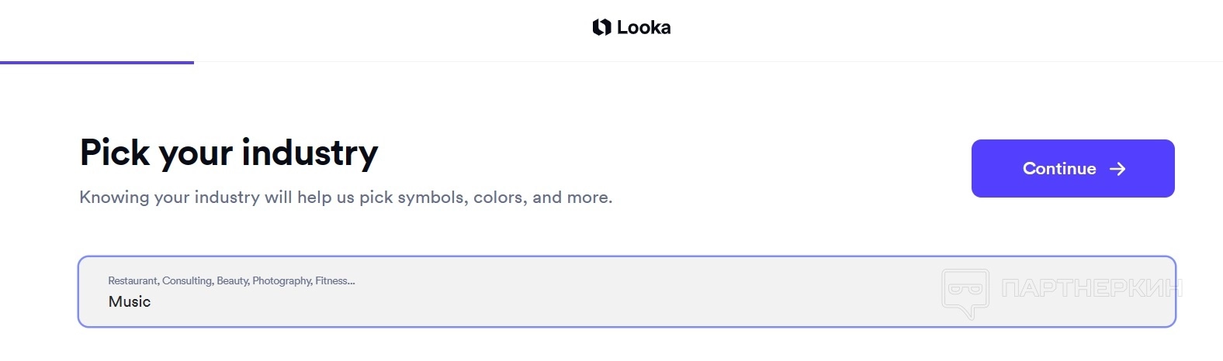
Task: Click the ПАРТНЕРКИН watermark text
Action: (x=1091, y=289)
